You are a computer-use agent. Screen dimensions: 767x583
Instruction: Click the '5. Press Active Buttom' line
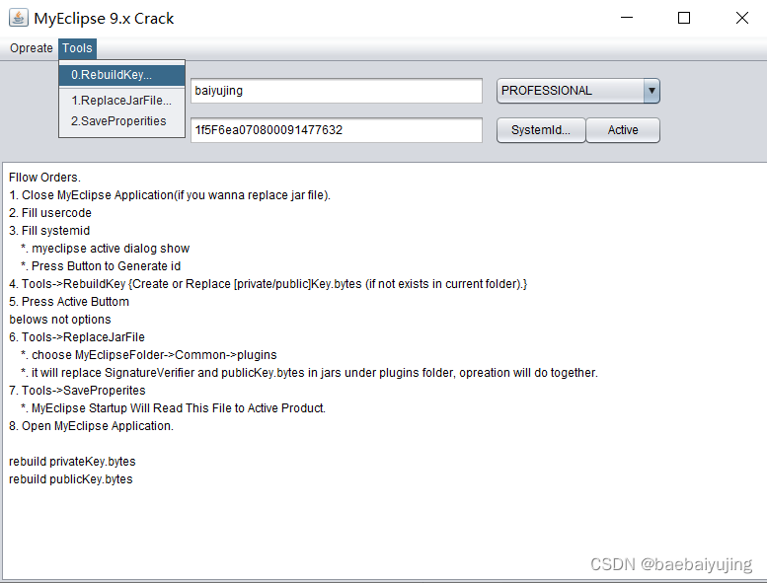[x=69, y=302]
